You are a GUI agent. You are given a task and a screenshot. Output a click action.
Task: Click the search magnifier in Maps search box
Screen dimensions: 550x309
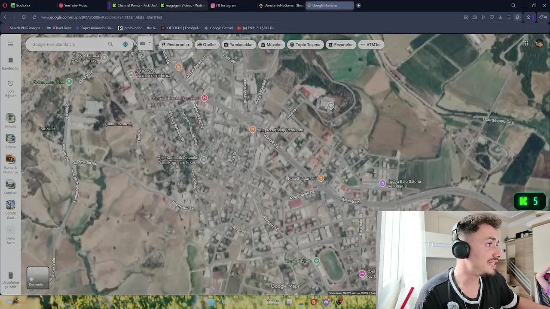tap(110, 44)
